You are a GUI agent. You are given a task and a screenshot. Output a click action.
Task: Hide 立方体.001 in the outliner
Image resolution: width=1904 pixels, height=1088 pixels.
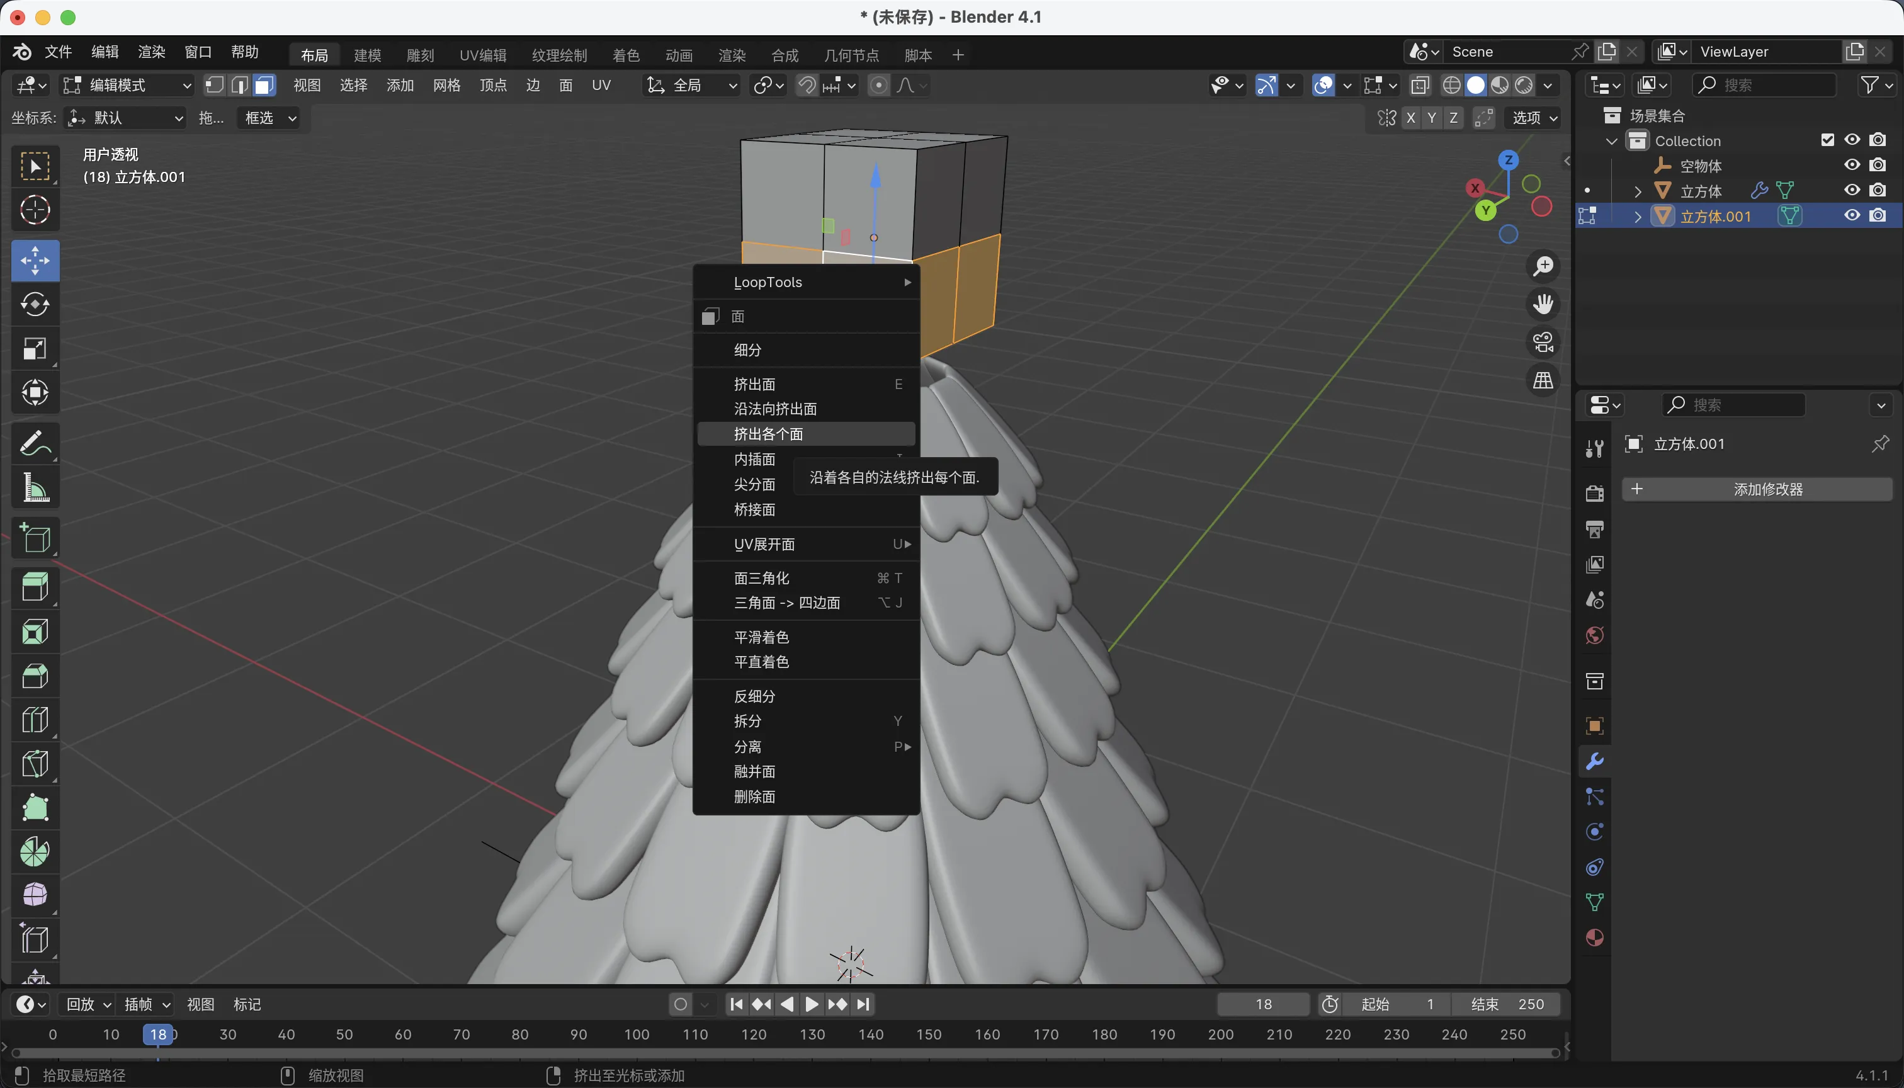pos(1852,216)
